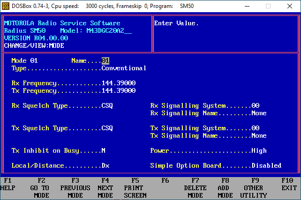The width and height of the screenshot is (301, 200).
Task: Click F10 EXIT key label
Action: click(x=289, y=184)
